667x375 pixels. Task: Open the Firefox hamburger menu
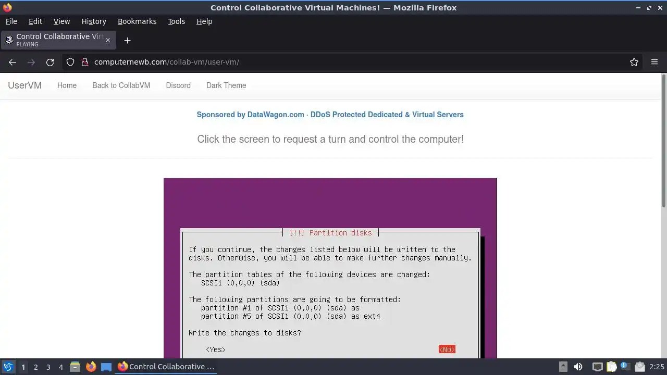click(654, 62)
